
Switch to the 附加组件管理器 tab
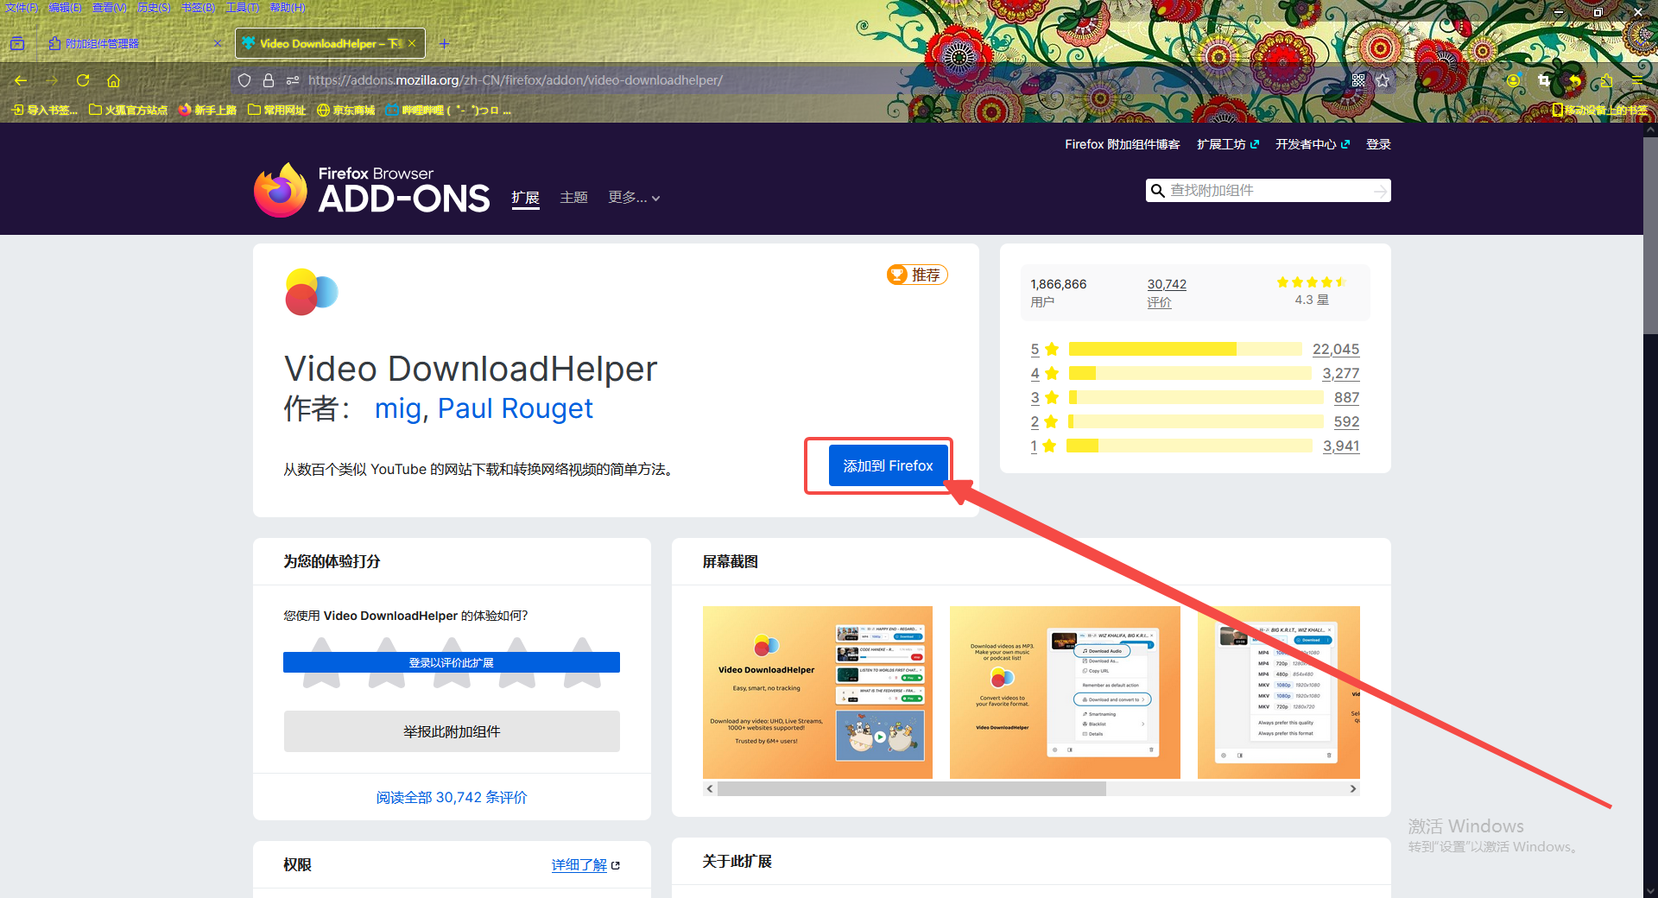(x=130, y=43)
